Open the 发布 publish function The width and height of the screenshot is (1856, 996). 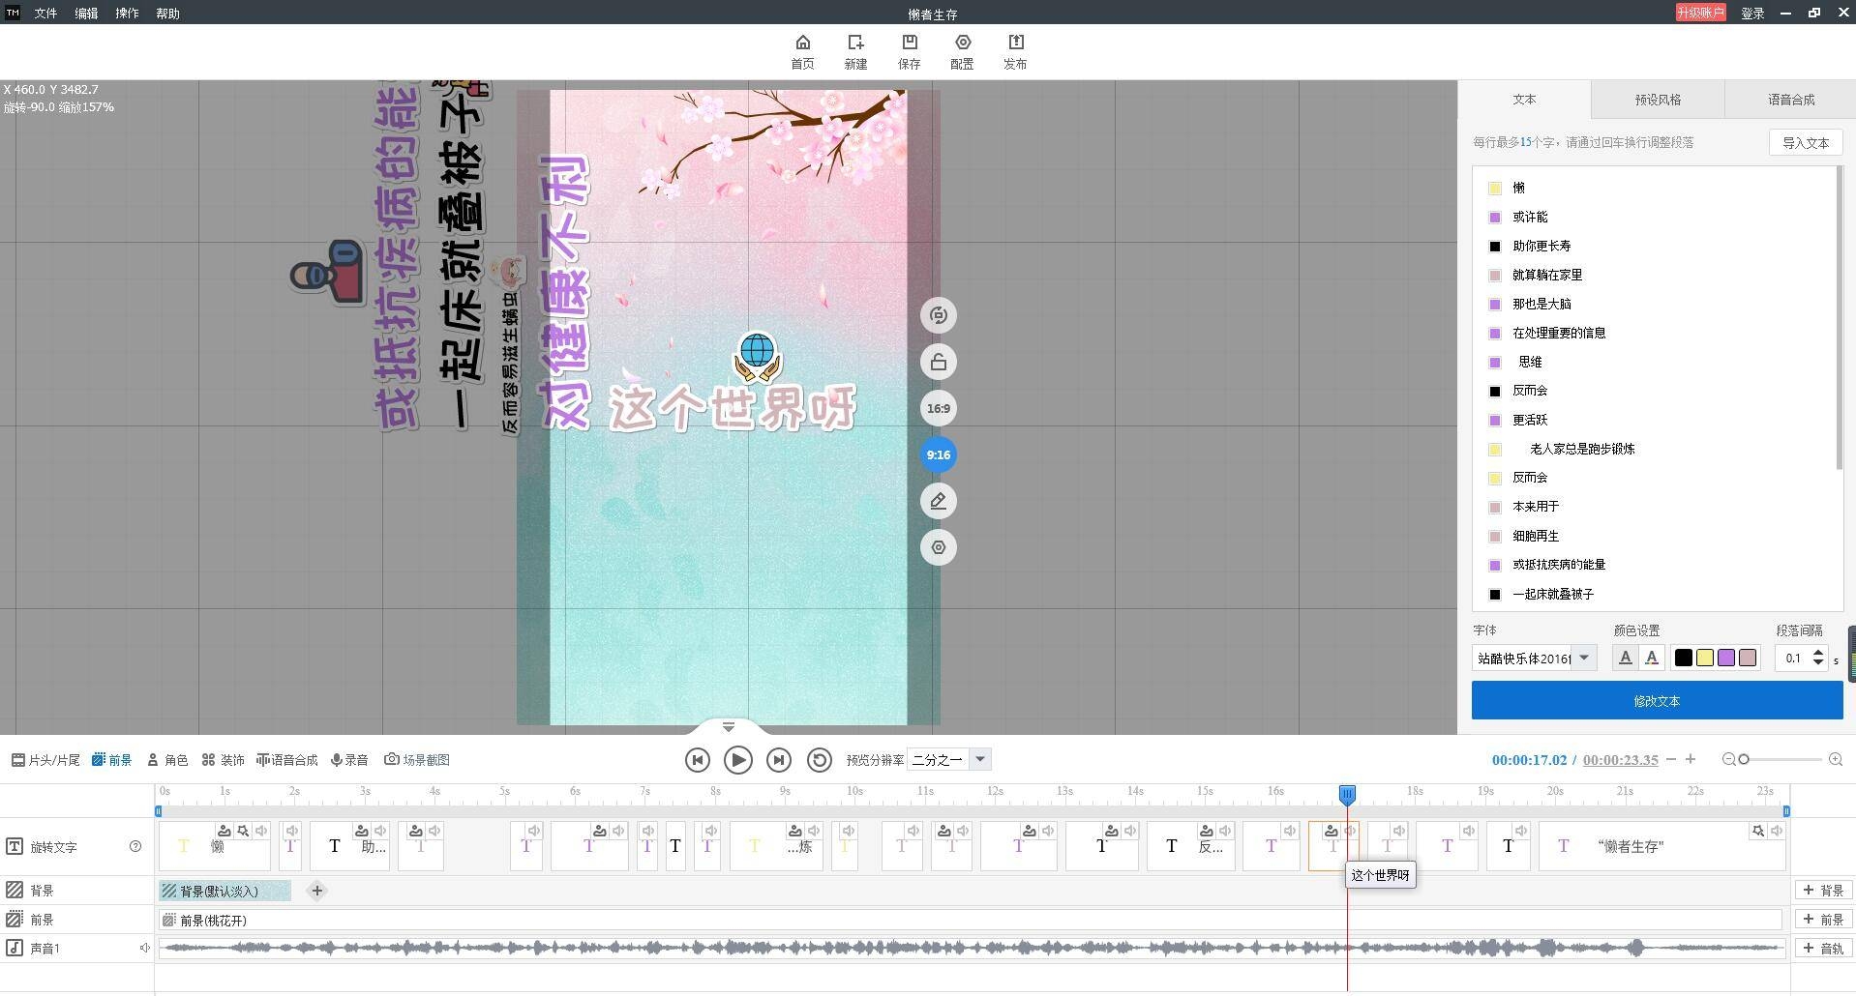point(1015,50)
